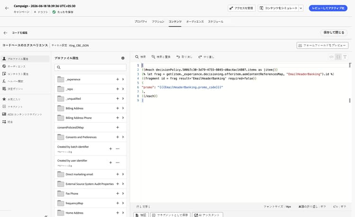This screenshot has height=217, width=355.
Task: Click フラグメントとして保存 button
Action: coord(170,215)
